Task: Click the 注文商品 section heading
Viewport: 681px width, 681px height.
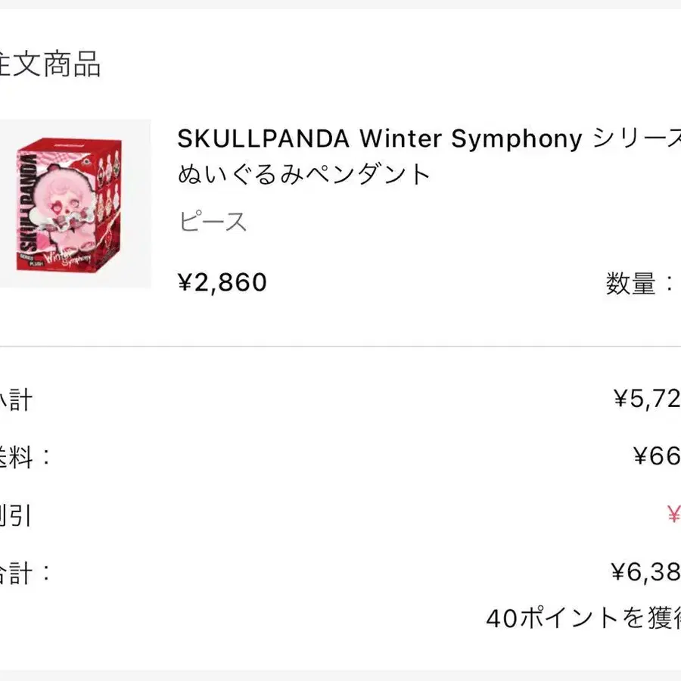Action: tap(50, 64)
